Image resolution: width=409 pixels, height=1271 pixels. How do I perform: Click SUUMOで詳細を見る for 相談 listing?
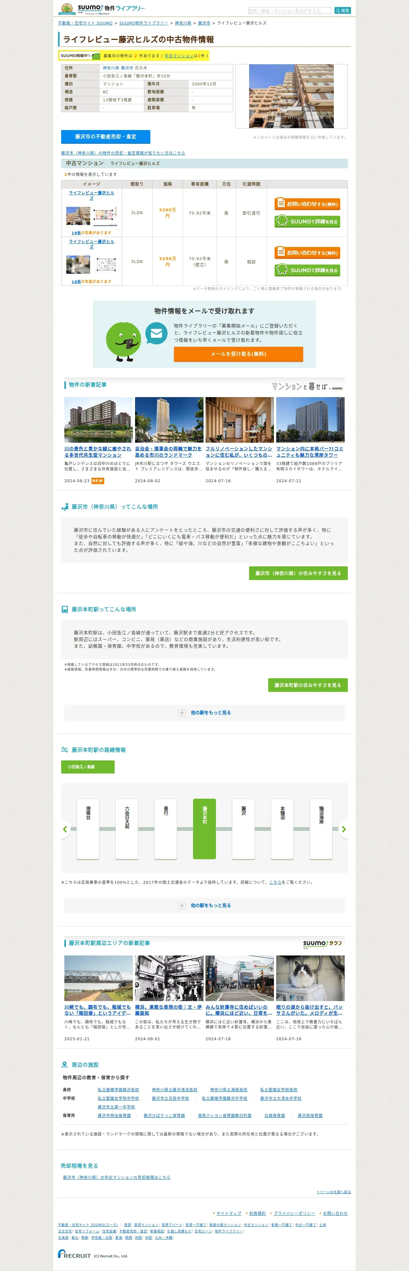point(307,270)
